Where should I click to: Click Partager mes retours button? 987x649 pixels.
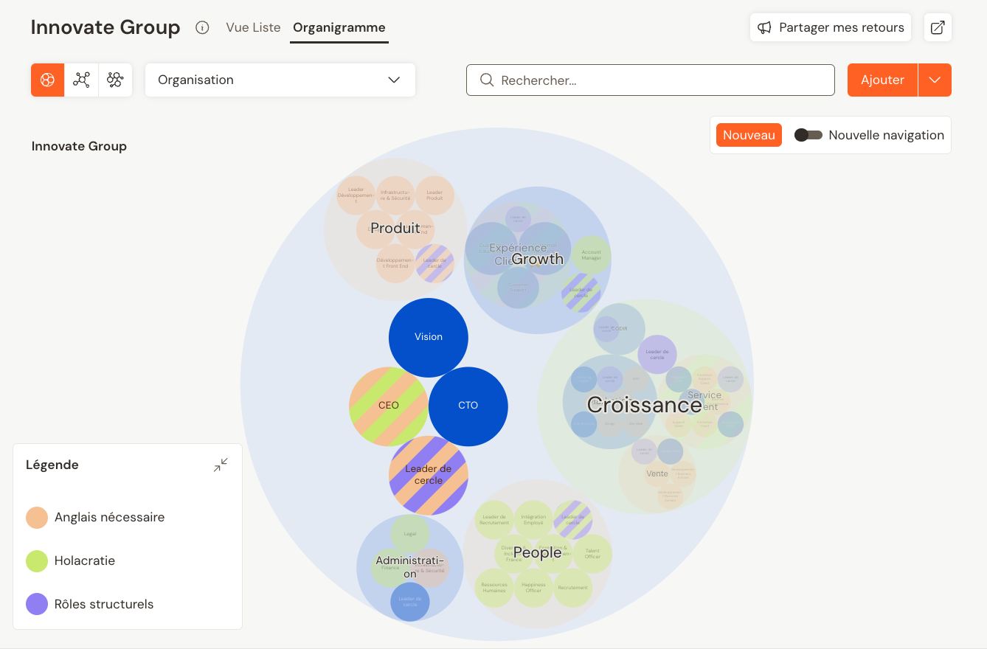point(831,27)
